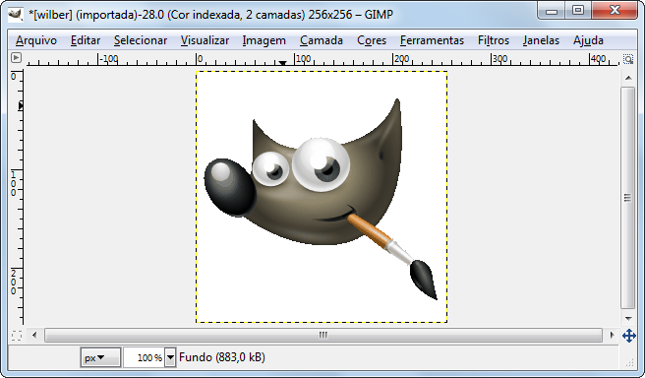Close the GIMP window

(615, 11)
